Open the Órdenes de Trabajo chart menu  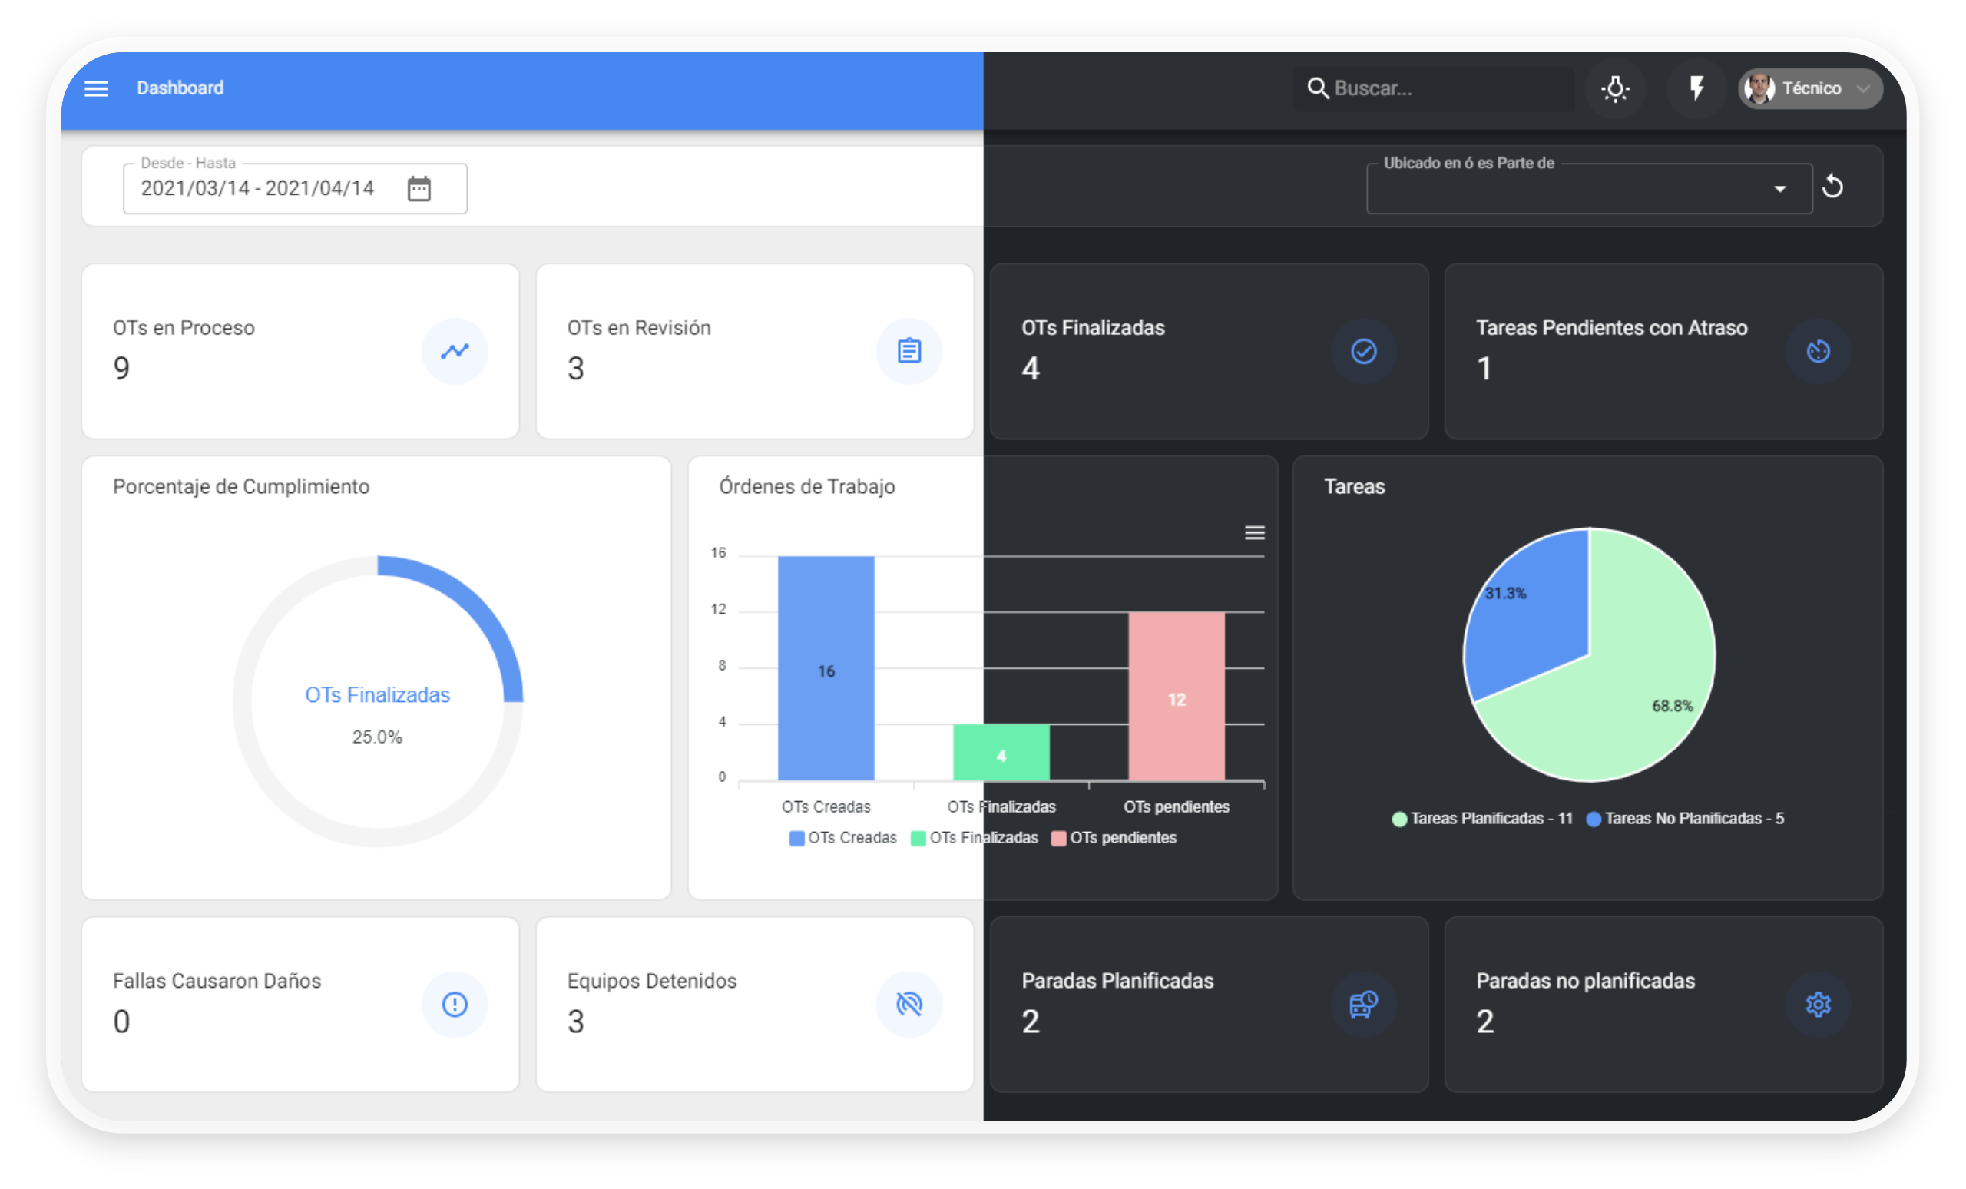coord(1254,532)
